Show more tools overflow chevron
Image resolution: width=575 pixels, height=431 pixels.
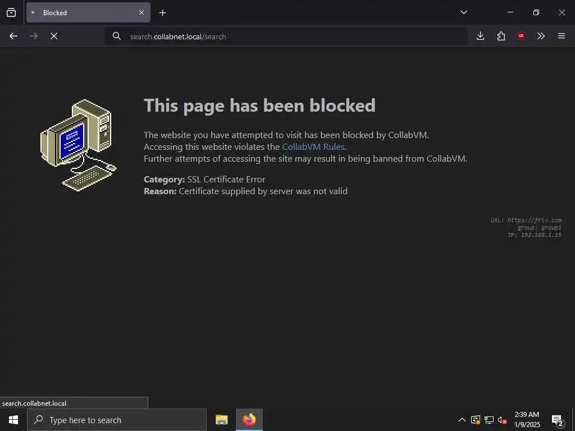541,36
